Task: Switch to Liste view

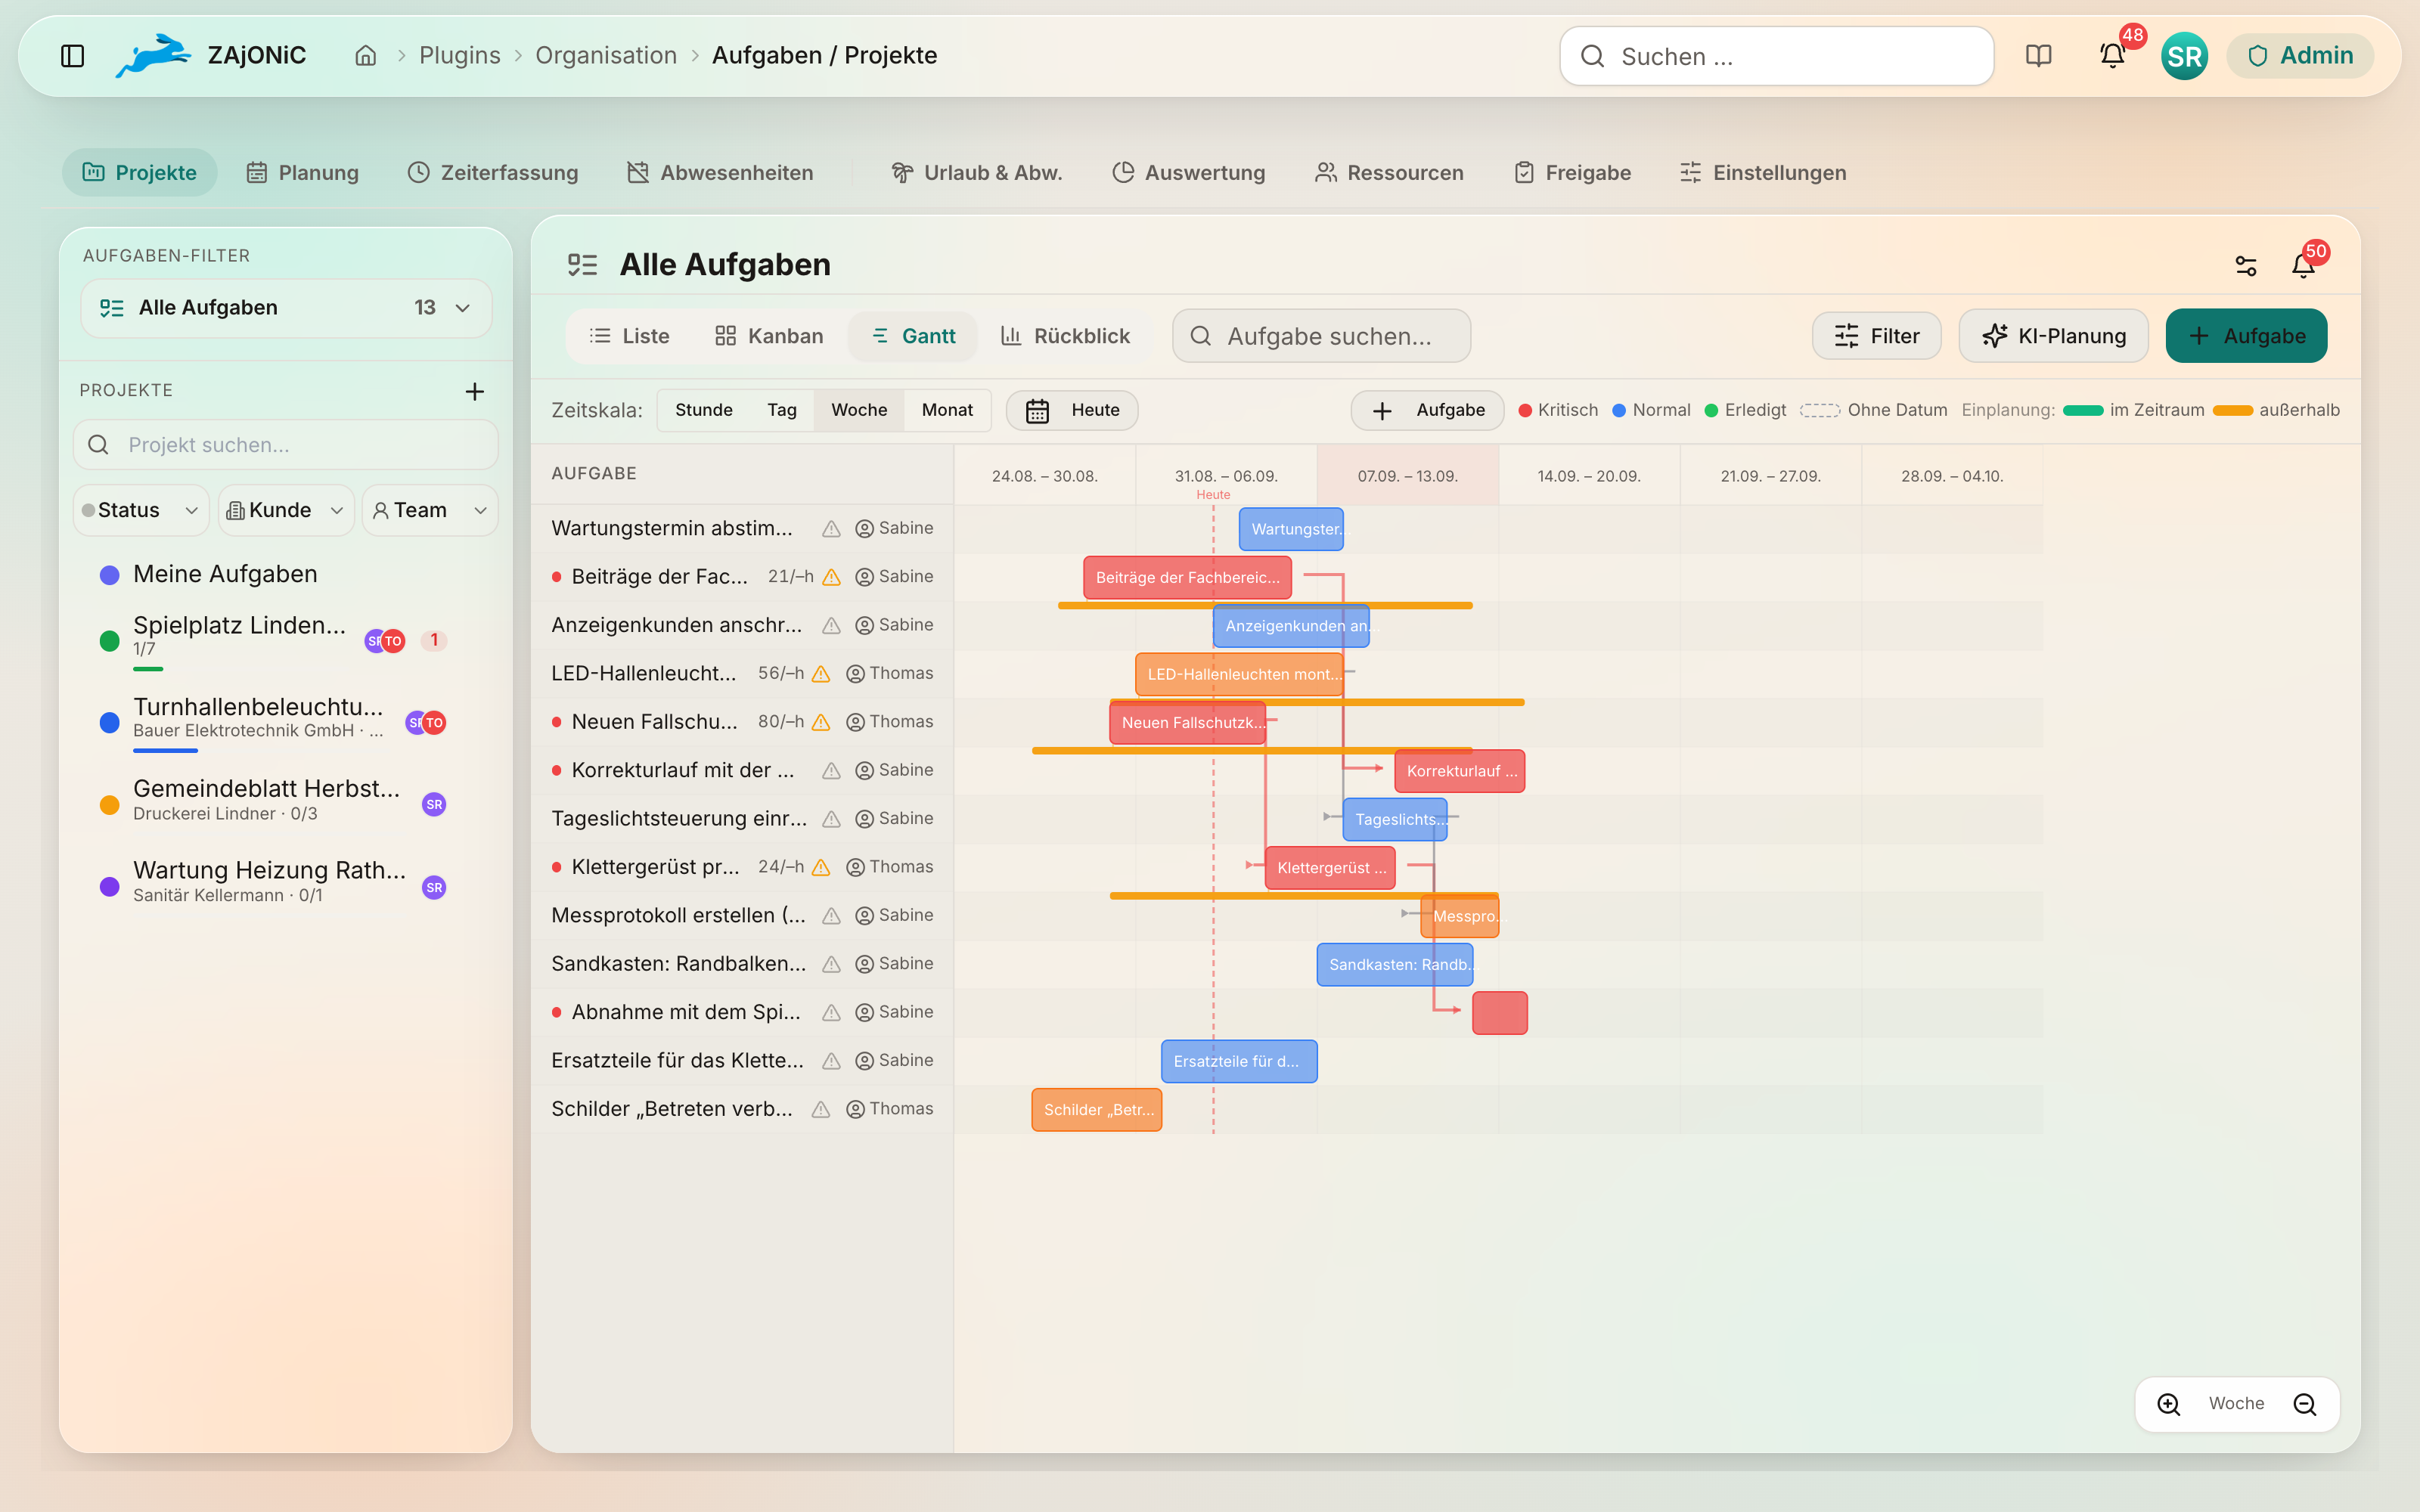Action: tap(629, 336)
